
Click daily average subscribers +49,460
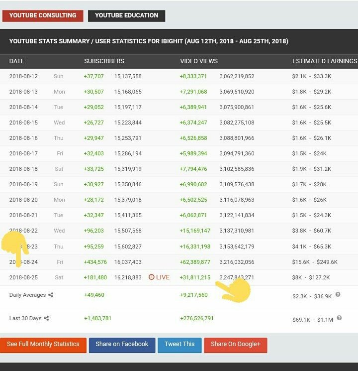(x=94, y=295)
